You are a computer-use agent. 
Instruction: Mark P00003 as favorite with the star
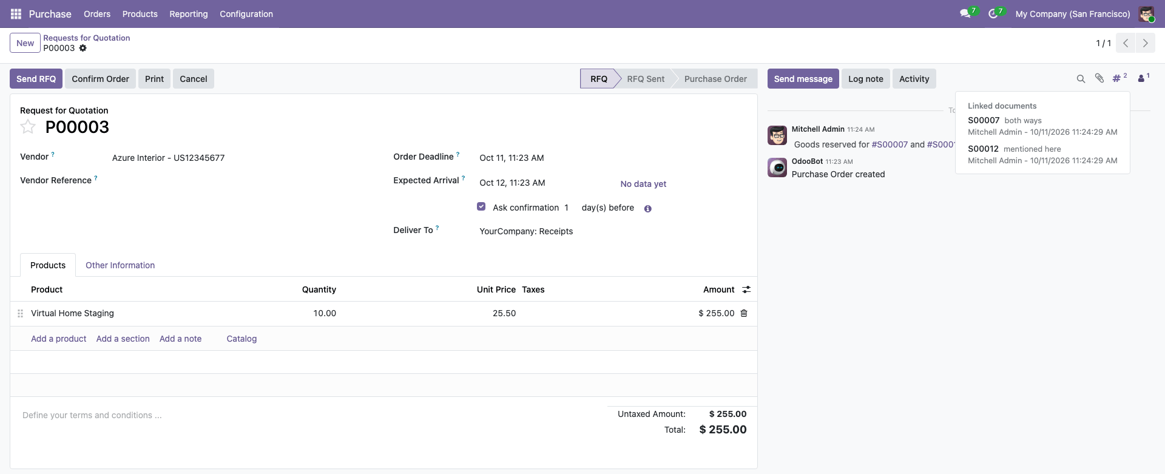(28, 126)
